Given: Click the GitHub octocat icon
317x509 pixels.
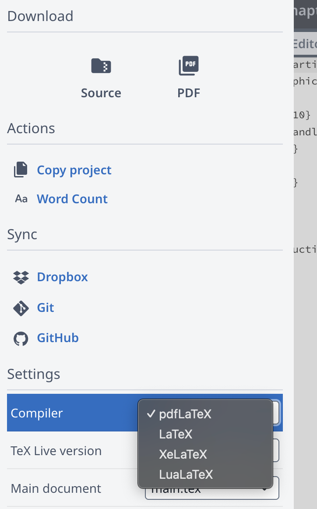Looking at the screenshot, I should click(21, 339).
